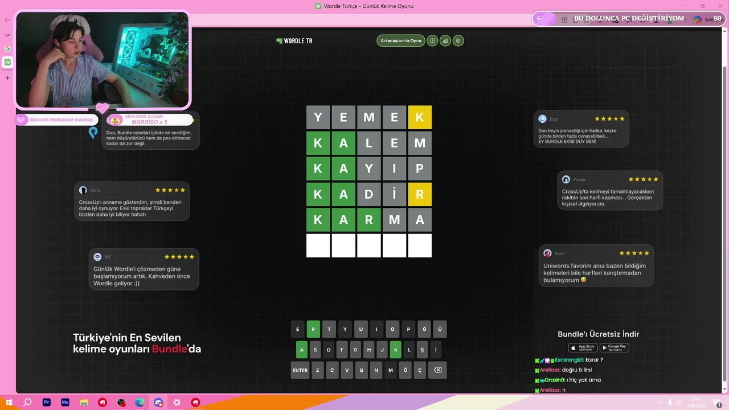The image size is (729, 410).
Task: Click the Arkadaşlarınla Oyna button
Action: pos(401,41)
